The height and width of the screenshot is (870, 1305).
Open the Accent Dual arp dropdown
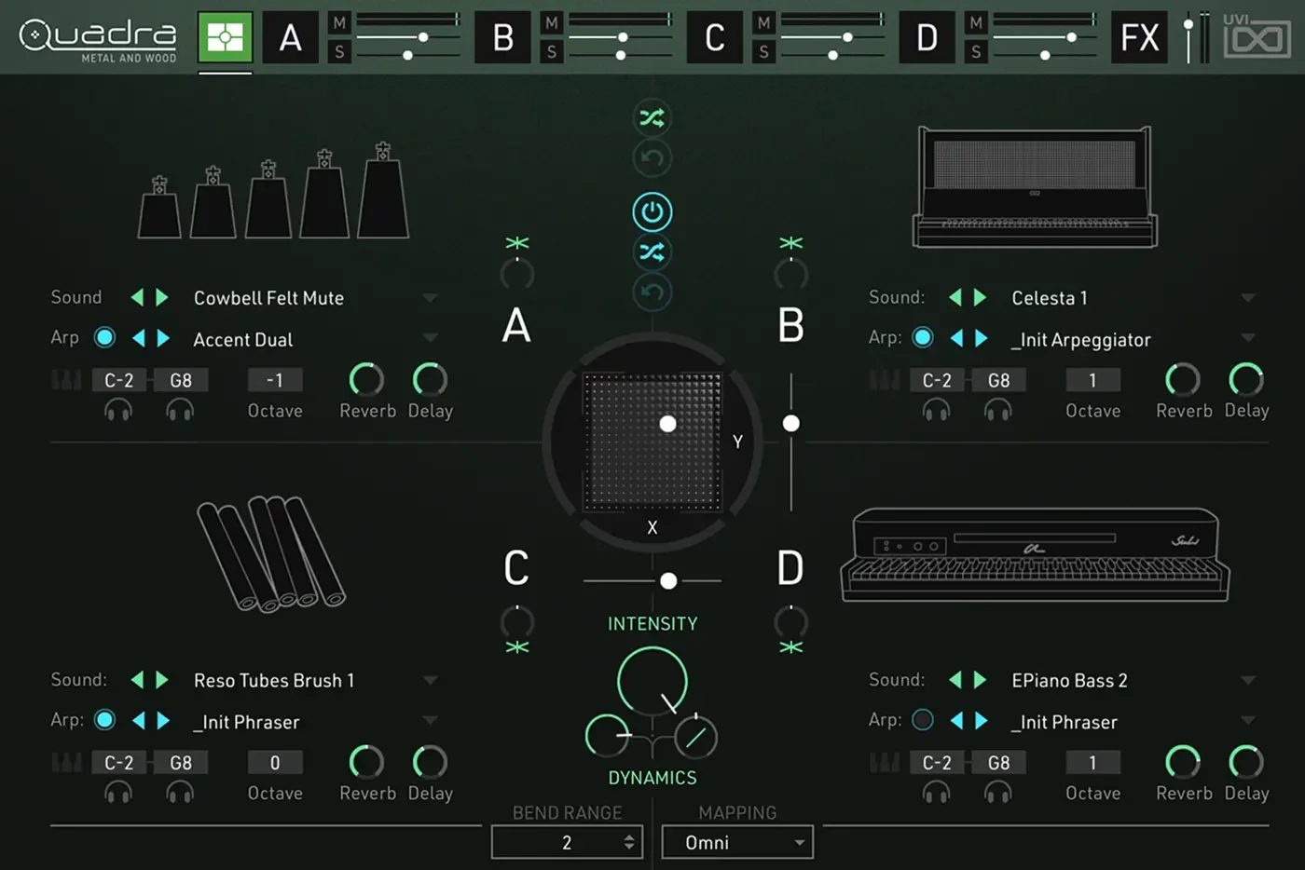point(430,338)
